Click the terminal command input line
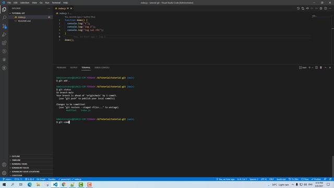The width and height of the screenshot is (334, 188). 63,122
